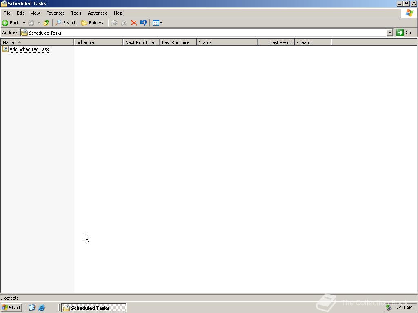Image resolution: width=418 pixels, height=313 pixels.
Task: Sort by Last Result column
Action: click(x=276, y=42)
